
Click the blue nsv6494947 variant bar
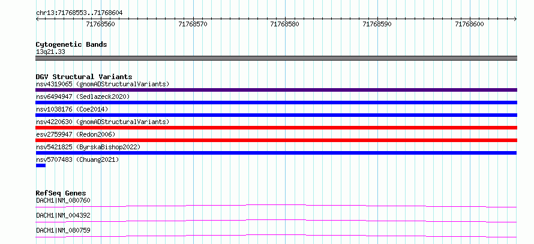pos(276,103)
